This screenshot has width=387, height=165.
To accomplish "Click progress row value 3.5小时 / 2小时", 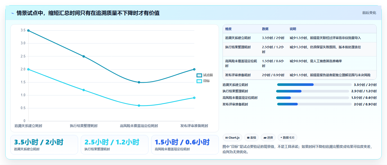I will 365,85.
